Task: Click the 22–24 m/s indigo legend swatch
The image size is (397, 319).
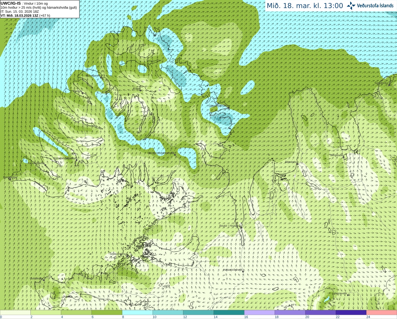Action: click(351, 312)
